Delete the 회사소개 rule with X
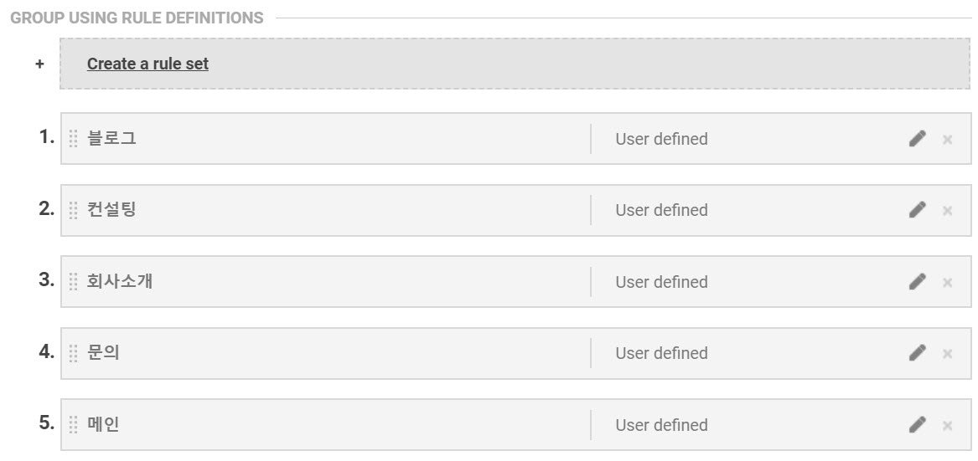The width and height of the screenshot is (978, 461). pos(948,283)
